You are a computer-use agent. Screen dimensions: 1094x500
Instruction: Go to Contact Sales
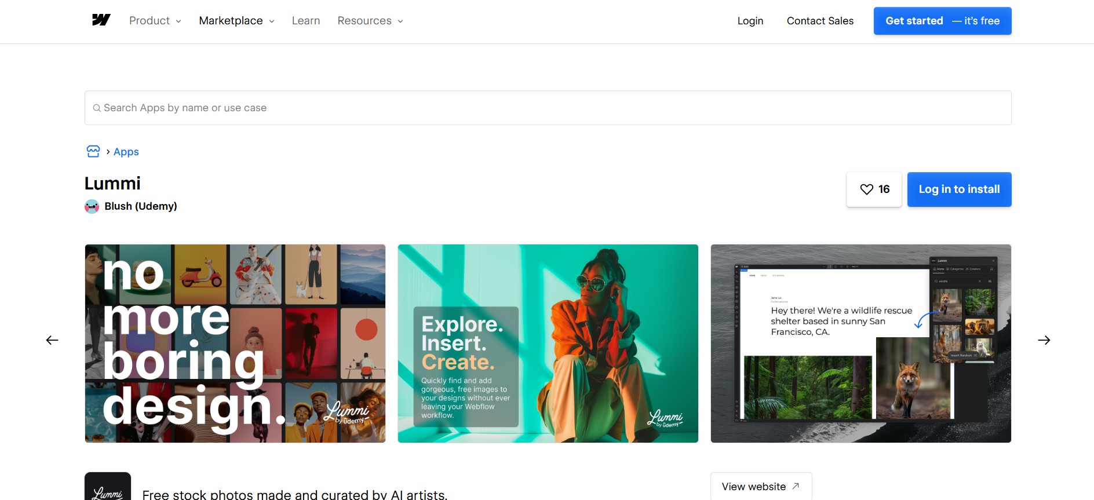pos(820,21)
